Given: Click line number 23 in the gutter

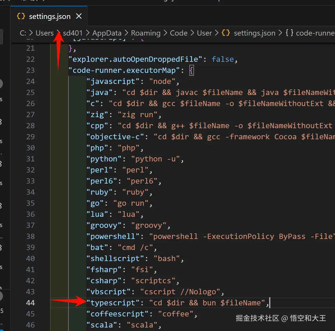Looking at the screenshot, I should (x=30, y=70).
